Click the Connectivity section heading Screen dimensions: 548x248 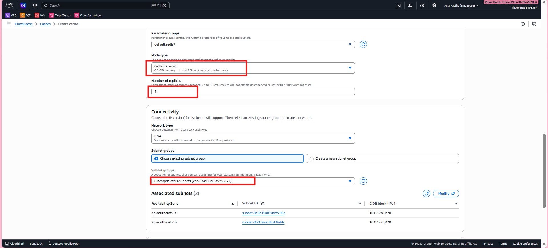coord(165,112)
